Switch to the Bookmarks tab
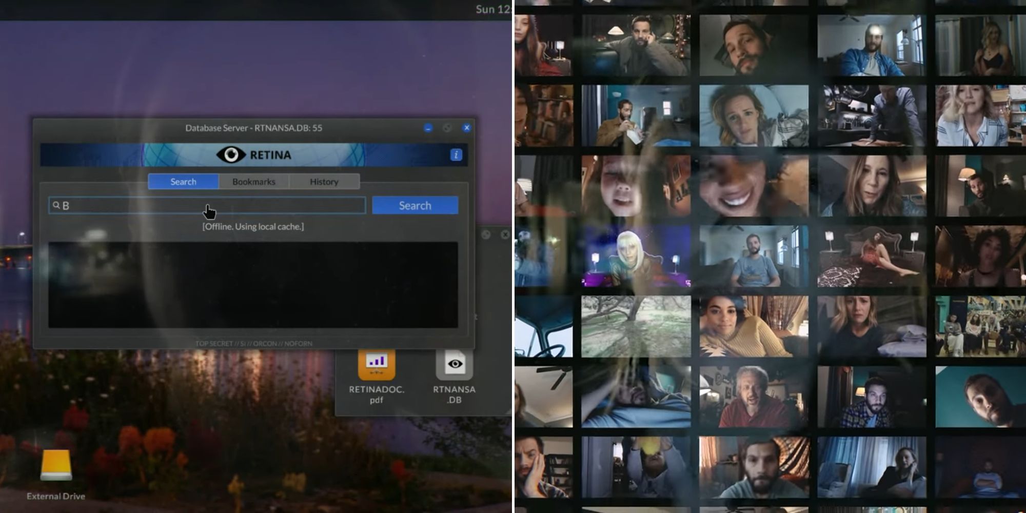 click(x=253, y=182)
